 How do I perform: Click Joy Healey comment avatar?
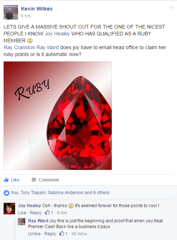9,209
